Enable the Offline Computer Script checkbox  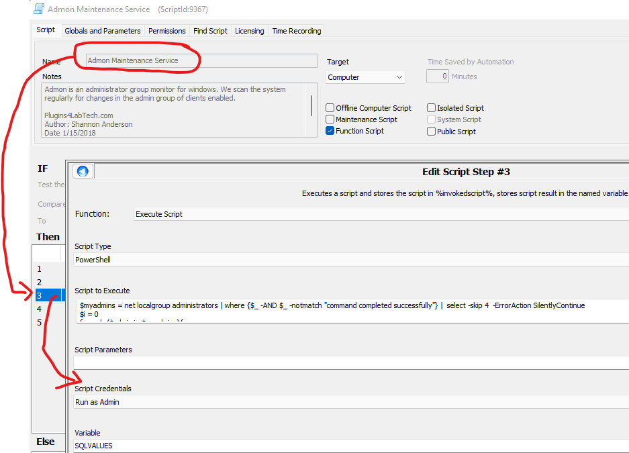tap(330, 108)
